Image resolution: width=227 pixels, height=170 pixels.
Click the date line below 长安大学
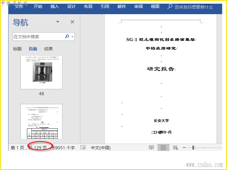pos(161,132)
